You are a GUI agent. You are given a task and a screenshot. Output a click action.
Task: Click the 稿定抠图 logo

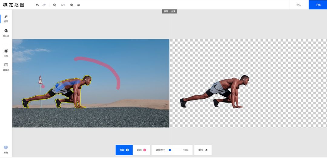coord(14,5)
